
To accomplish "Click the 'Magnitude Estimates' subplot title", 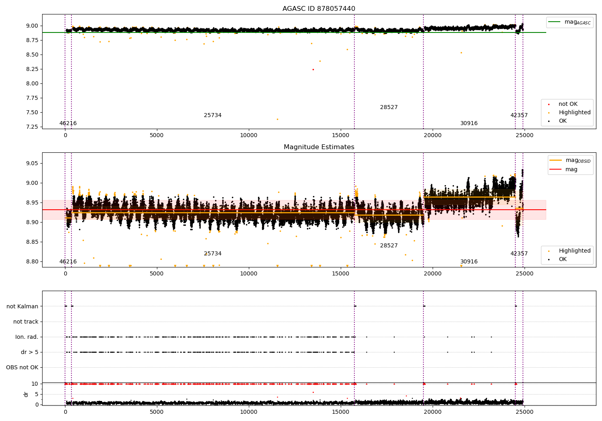I will pos(319,147).
